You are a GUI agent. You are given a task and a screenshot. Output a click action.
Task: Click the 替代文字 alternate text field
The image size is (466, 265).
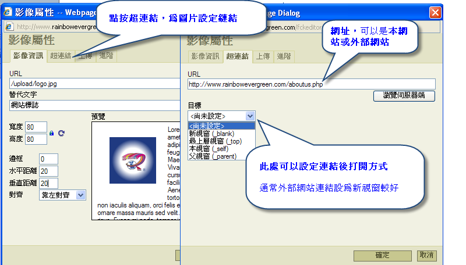(x=93, y=105)
